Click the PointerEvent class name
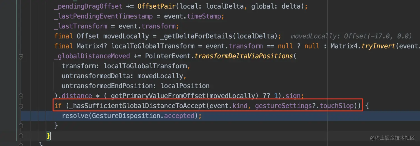The image size is (420, 146). point(168,56)
